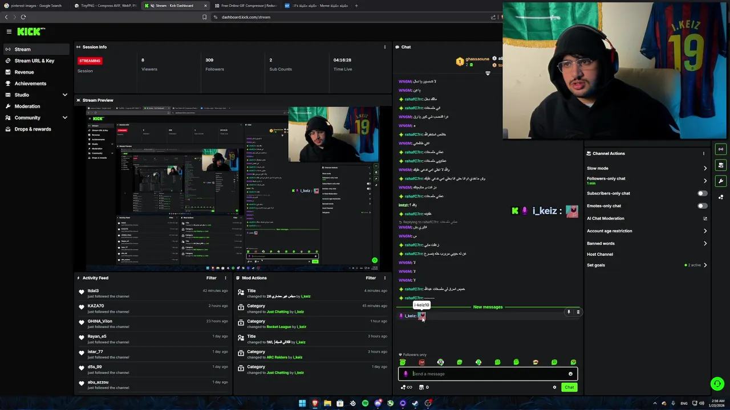730x410 pixels.
Task: Open chat settings gear icon
Action: (554, 387)
